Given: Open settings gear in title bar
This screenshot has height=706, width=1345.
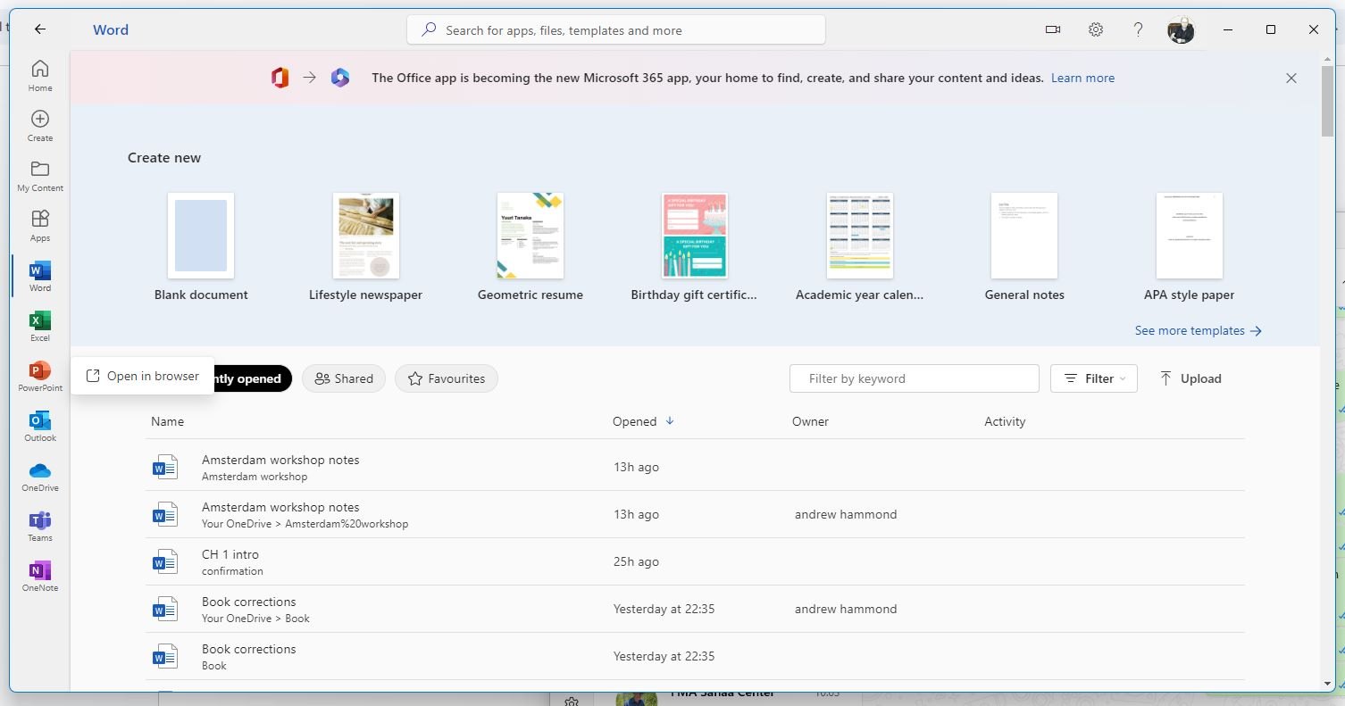Looking at the screenshot, I should [1096, 29].
